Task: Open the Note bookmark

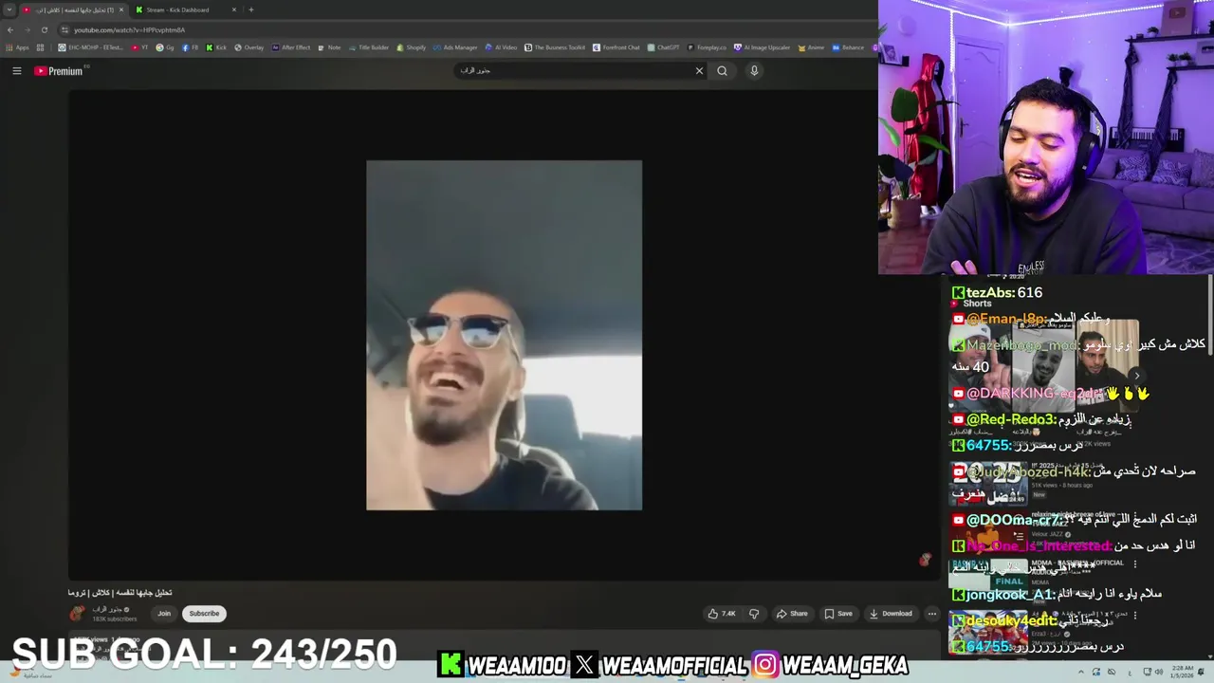Action: click(329, 47)
